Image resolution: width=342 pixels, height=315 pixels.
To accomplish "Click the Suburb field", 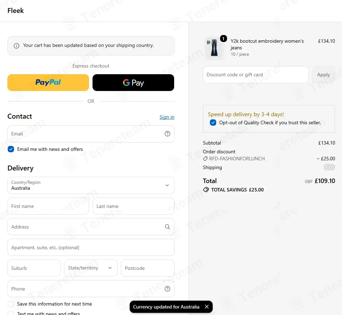I will tap(34, 268).
